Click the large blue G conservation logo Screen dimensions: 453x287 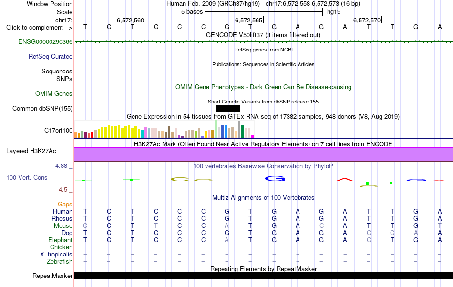click(275, 179)
